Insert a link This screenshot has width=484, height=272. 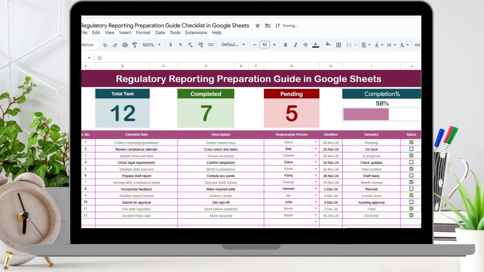(x=417, y=45)
